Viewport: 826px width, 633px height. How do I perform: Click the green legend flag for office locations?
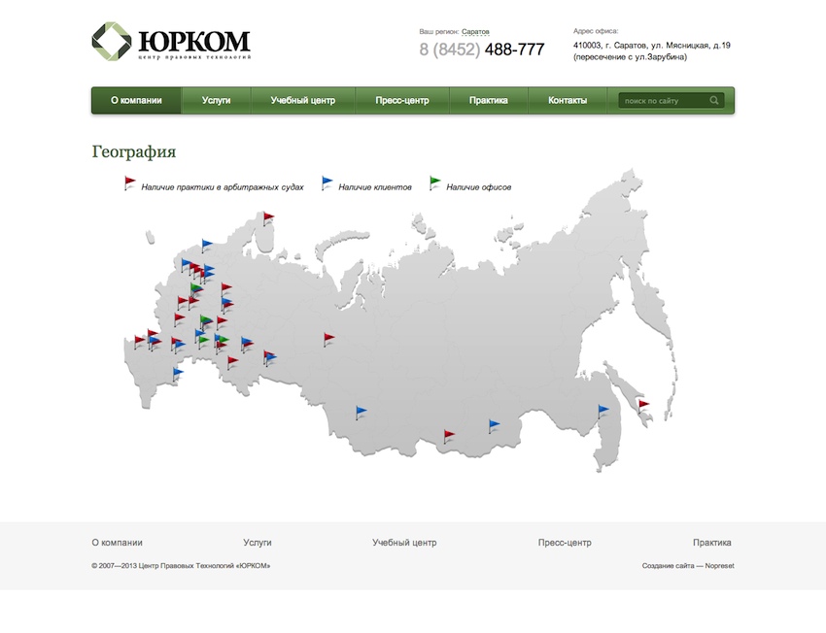click(x=436, y=182)
